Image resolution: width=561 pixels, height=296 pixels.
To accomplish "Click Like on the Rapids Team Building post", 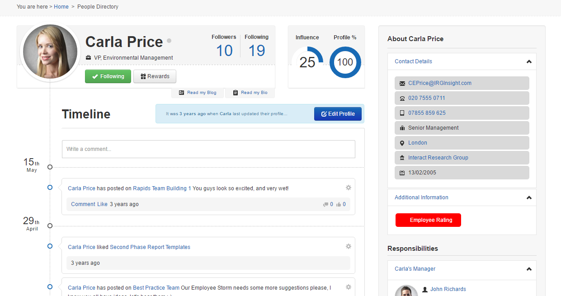I will point(102,204).
